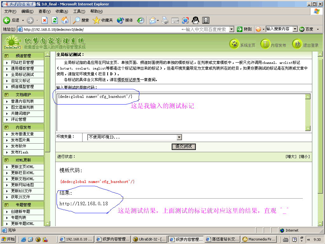Click the 退出登录 icon
The width and height of the screenshot is (325, 244).
tap(297, 44)
